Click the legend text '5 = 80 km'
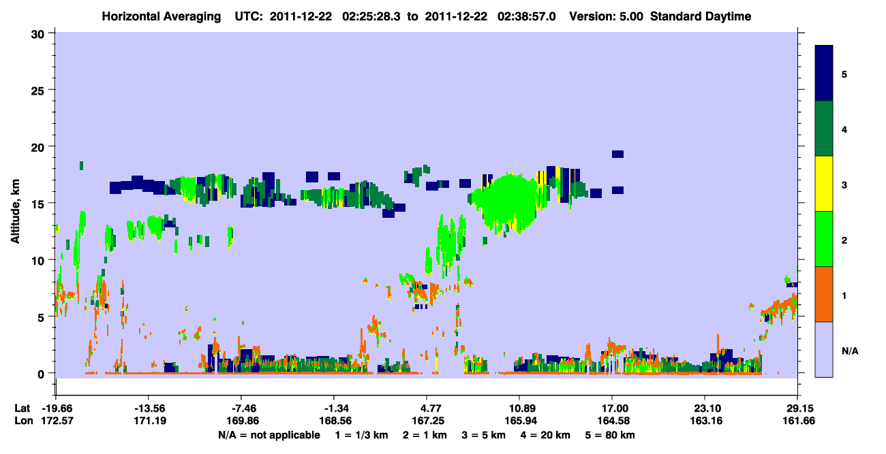Viewport: 886px width, 454px height. pos(611,435)
